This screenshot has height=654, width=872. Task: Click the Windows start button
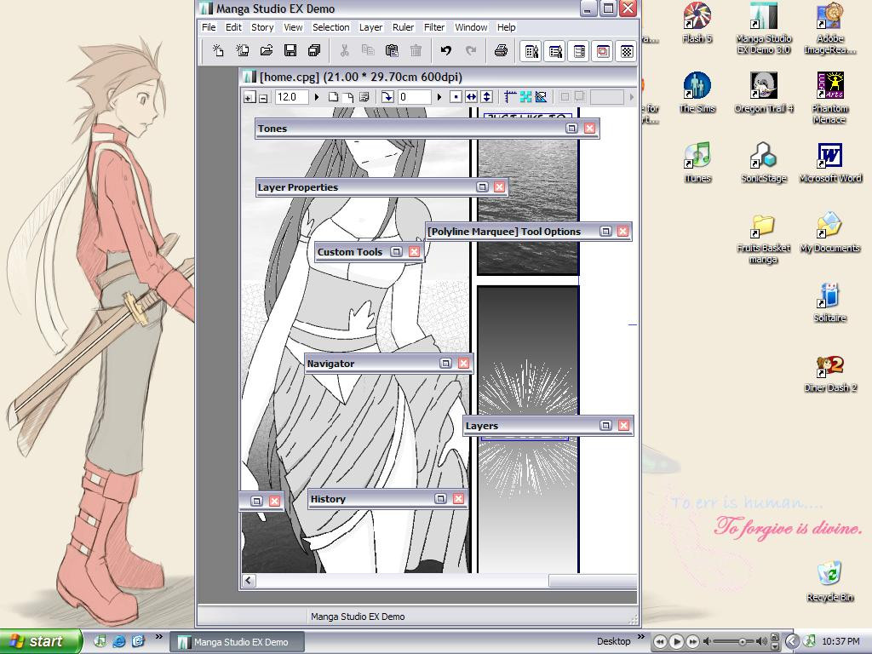click(40, 641)
